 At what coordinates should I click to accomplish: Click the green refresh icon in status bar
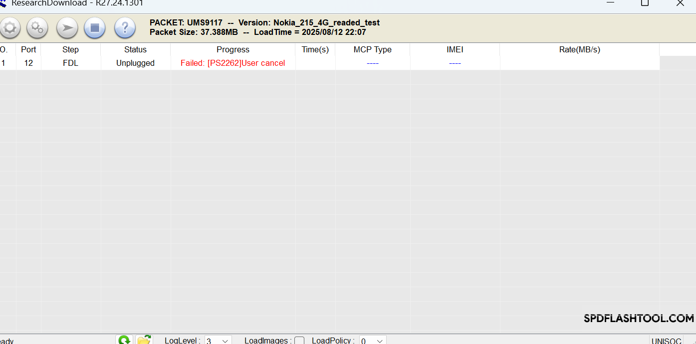pyautogui.click(x=124, y=340)
